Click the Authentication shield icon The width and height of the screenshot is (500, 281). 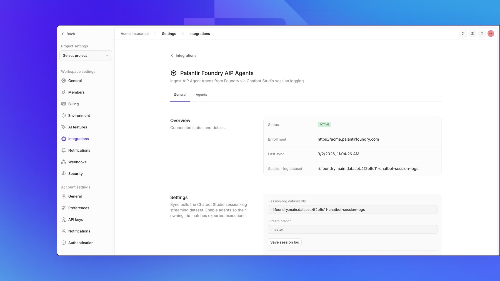coord(64,243)
